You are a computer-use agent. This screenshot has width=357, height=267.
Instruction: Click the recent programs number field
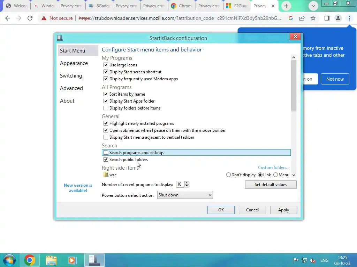[x=180, y=184]
